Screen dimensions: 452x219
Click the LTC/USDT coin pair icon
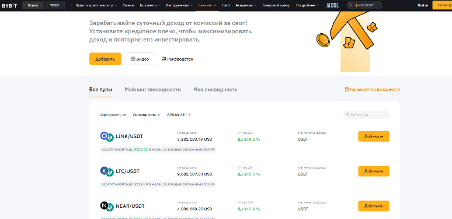[x=107, y=171]
